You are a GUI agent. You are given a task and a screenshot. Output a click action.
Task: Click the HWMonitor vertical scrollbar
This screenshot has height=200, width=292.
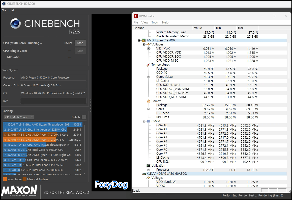click(x=289, y=61)
